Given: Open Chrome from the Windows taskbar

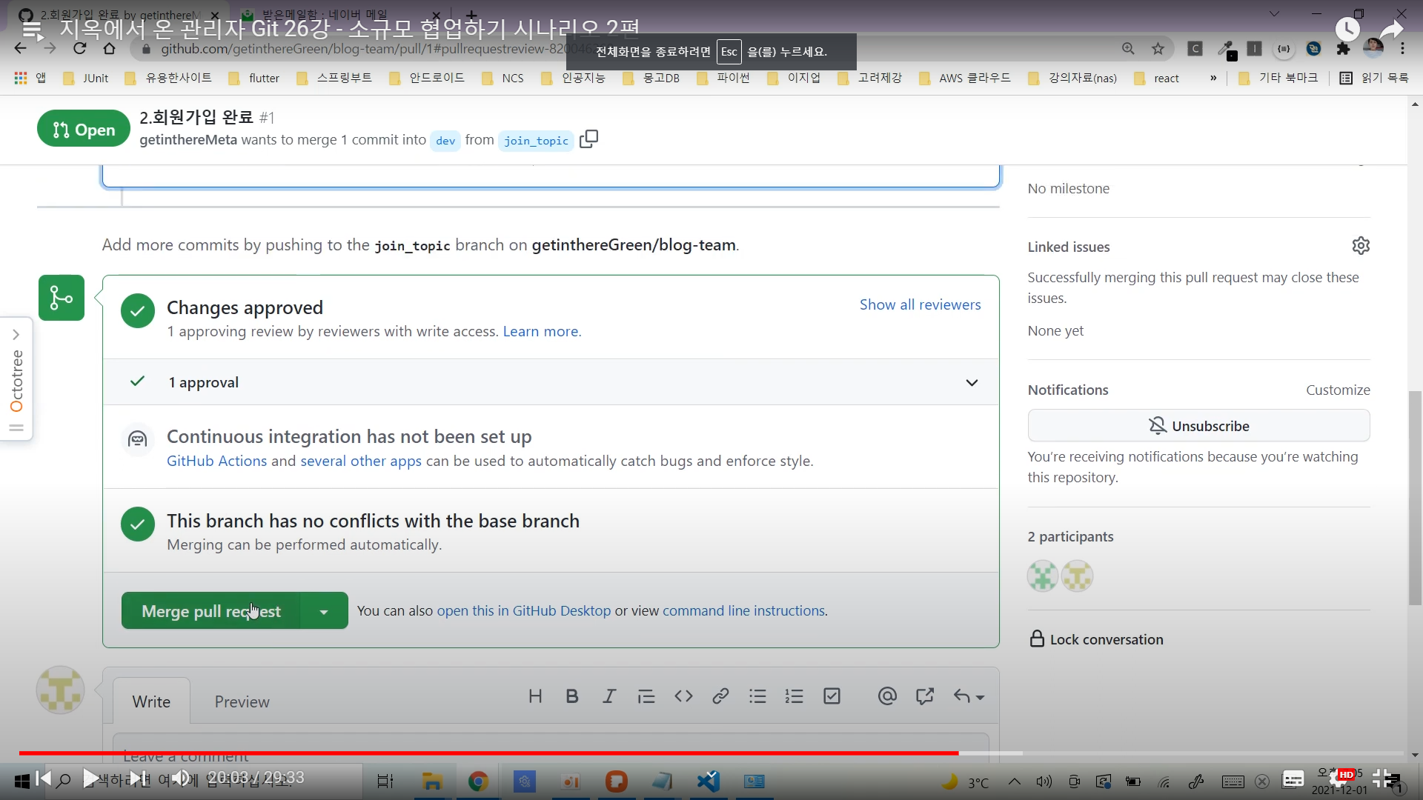Looking at the screenshot, I should [478, 781].
